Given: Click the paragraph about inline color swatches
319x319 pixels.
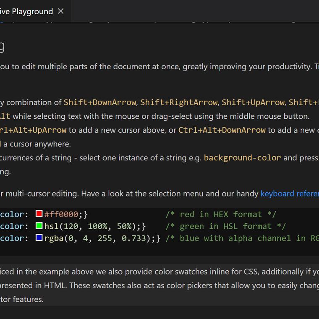Looking at the screenshot, I should 159,285.
